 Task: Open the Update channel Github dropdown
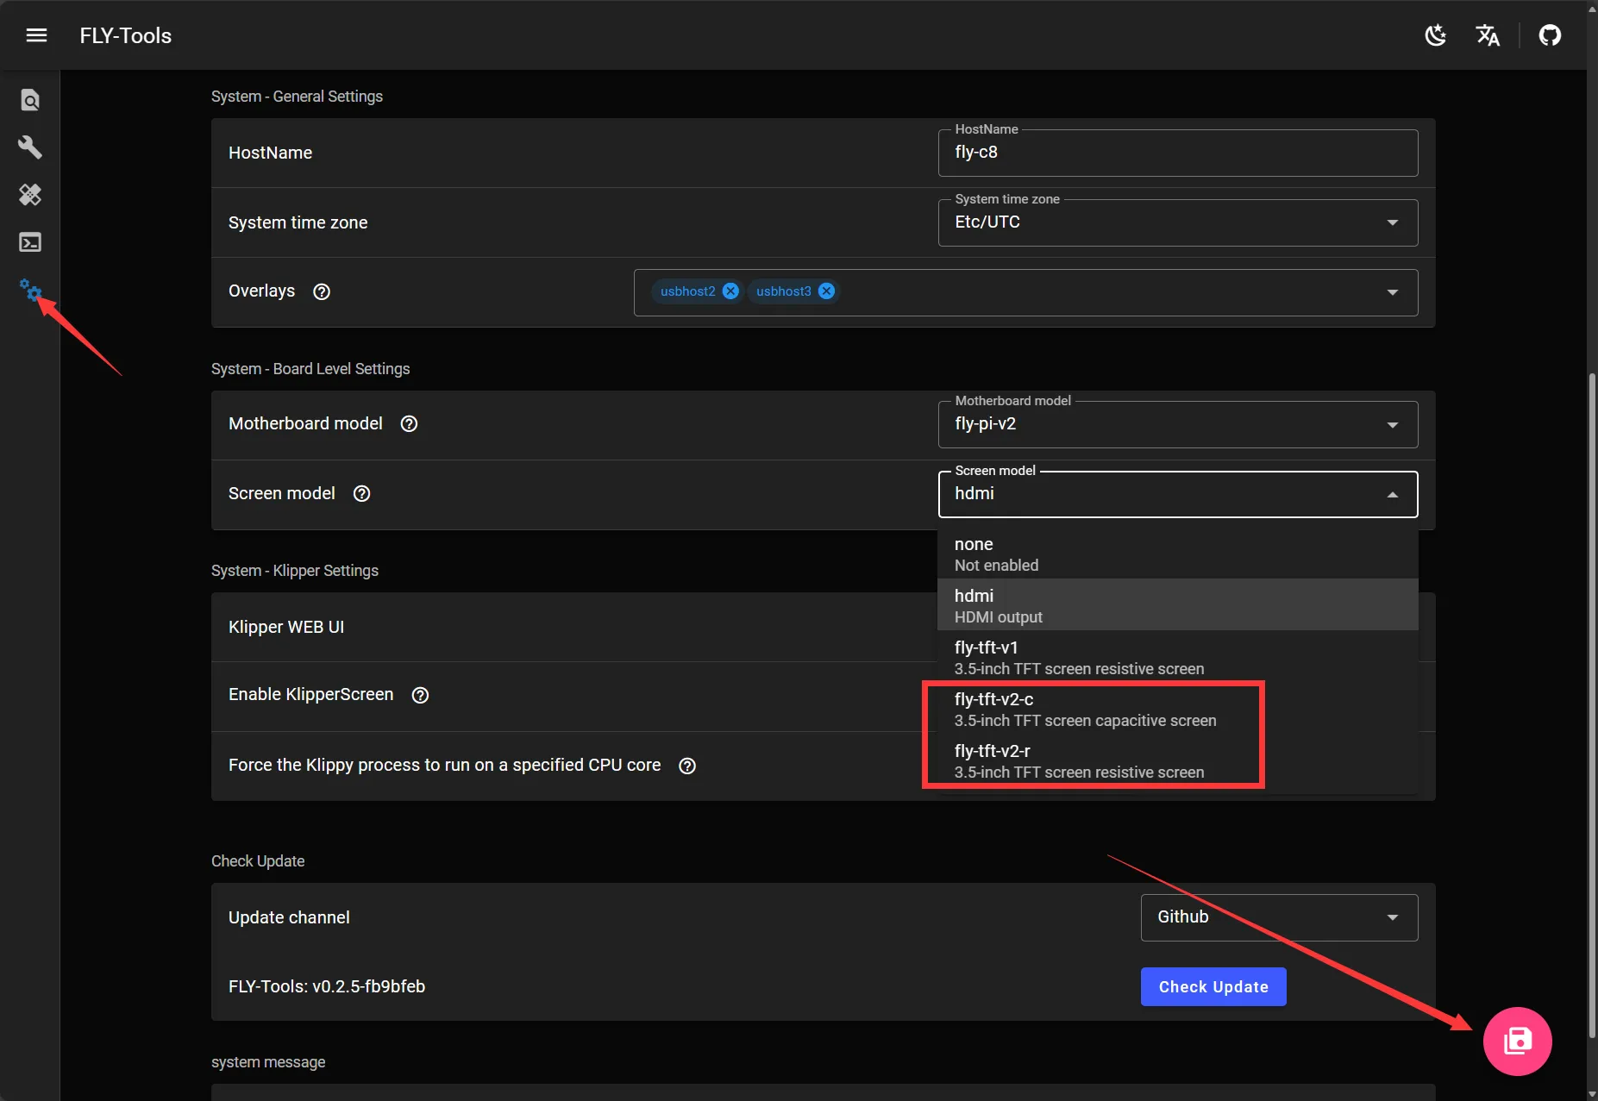tap(1279, 917)
